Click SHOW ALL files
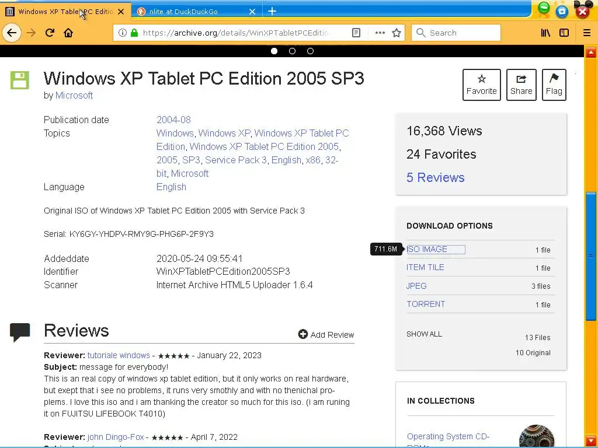This screenshot has height=448, width=598. [x=424, y=334]
